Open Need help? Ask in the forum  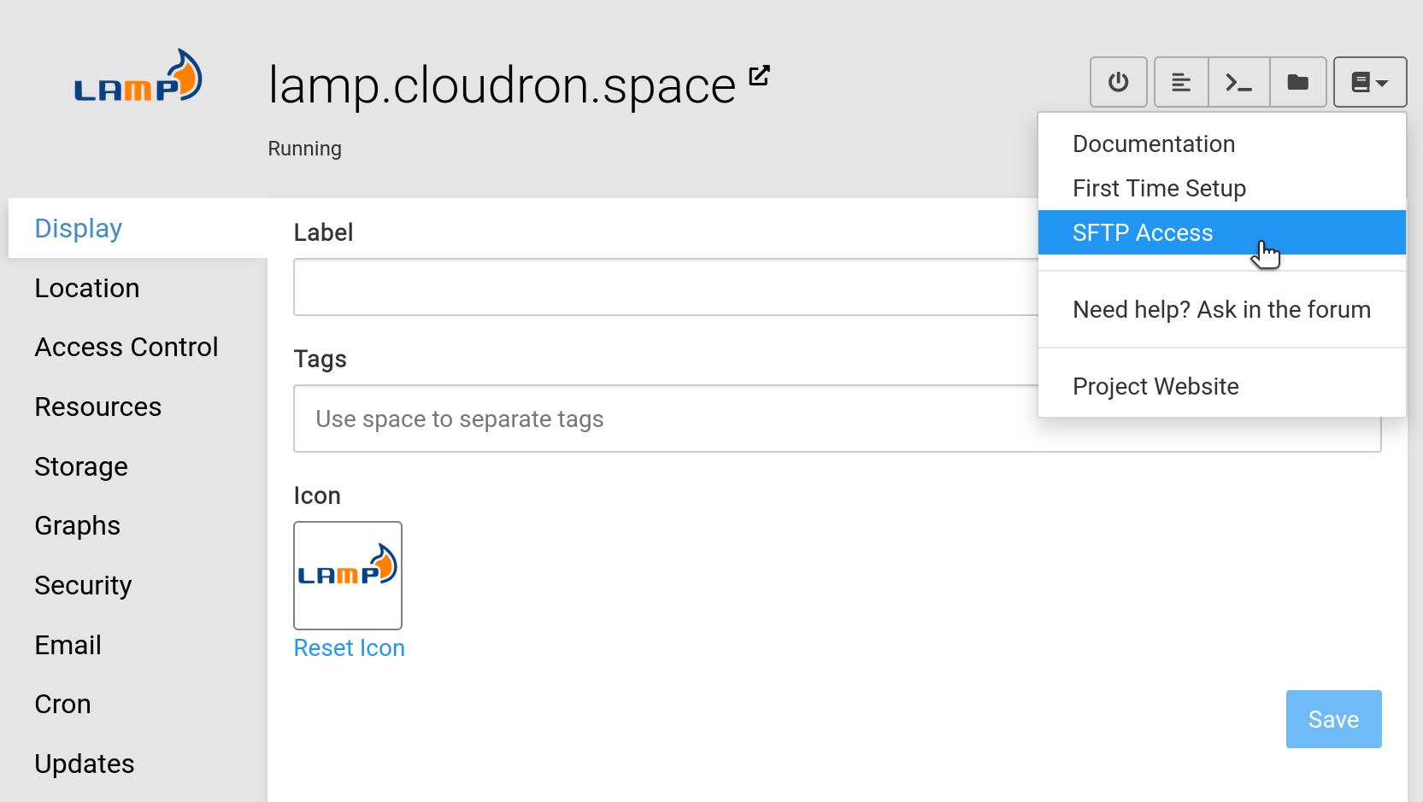[x=1220, y=310]
